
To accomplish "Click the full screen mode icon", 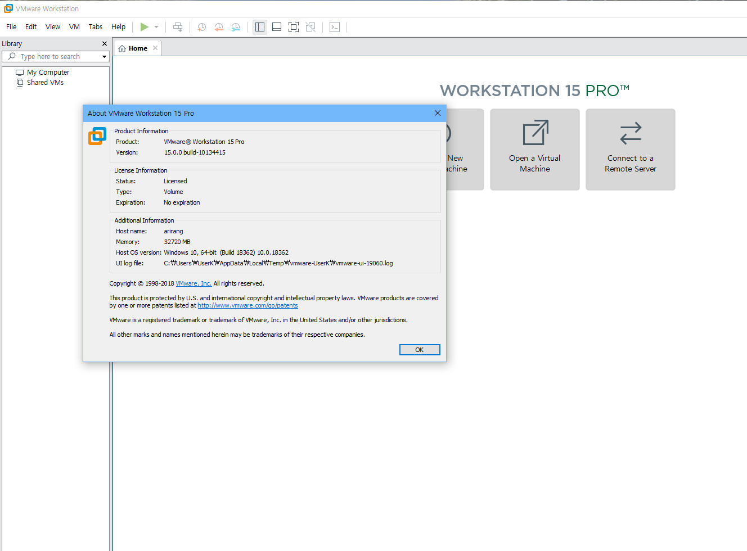I will [294, 27].
